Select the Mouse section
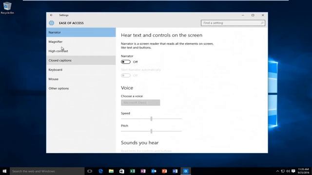Image resolution: width=312 pixels, height=175 pixels. click(81, 79)
